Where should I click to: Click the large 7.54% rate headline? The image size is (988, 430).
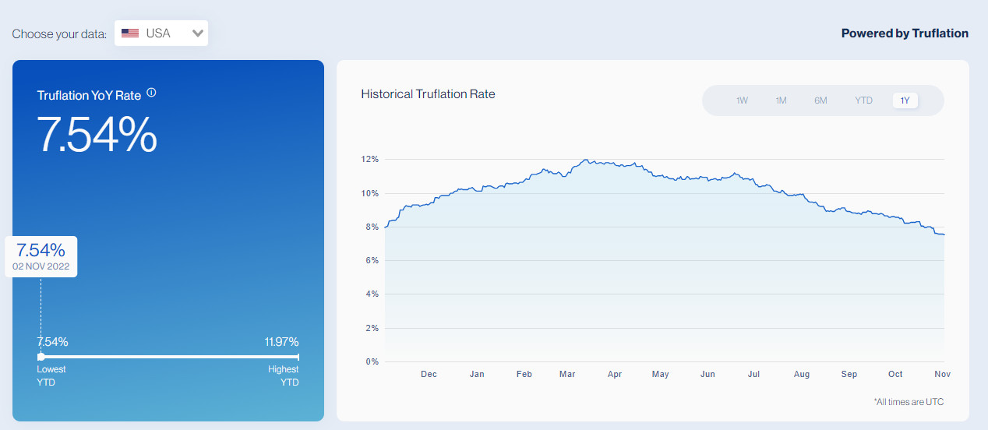click(97, 135)
